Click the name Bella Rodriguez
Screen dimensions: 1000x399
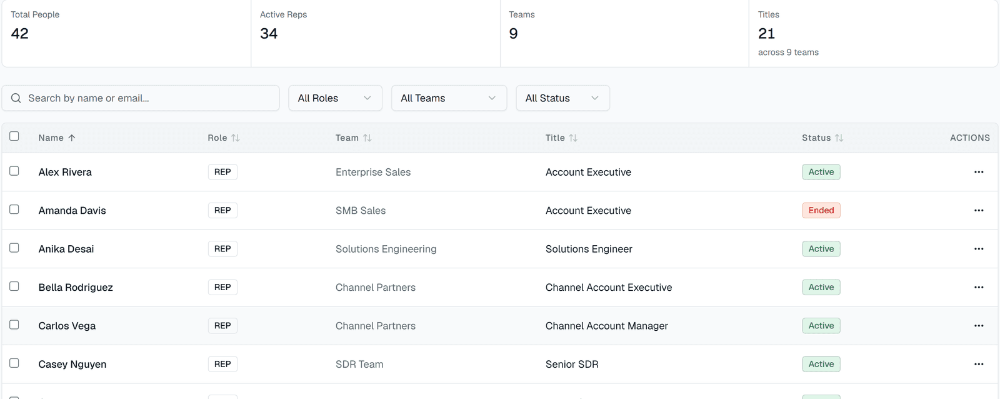(76, 288)
